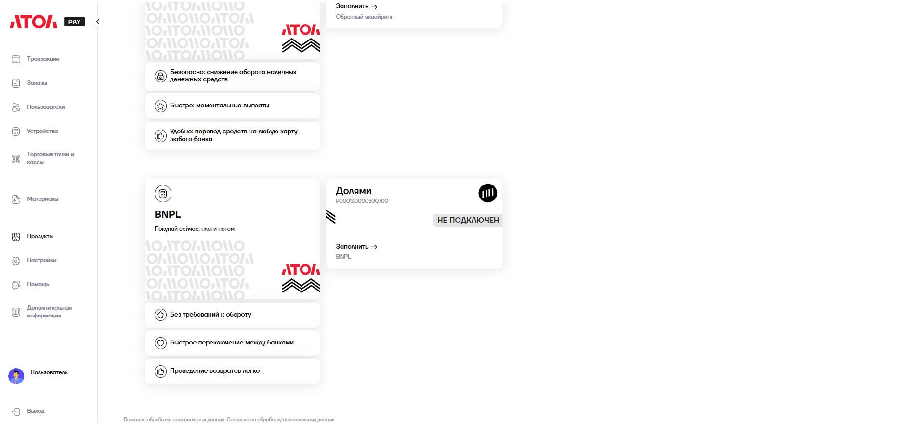Image resolution: width=907 pixels, height=423 pixels.
Task: Open the Пользователь profile label
Action: click(x=49, y=372)
